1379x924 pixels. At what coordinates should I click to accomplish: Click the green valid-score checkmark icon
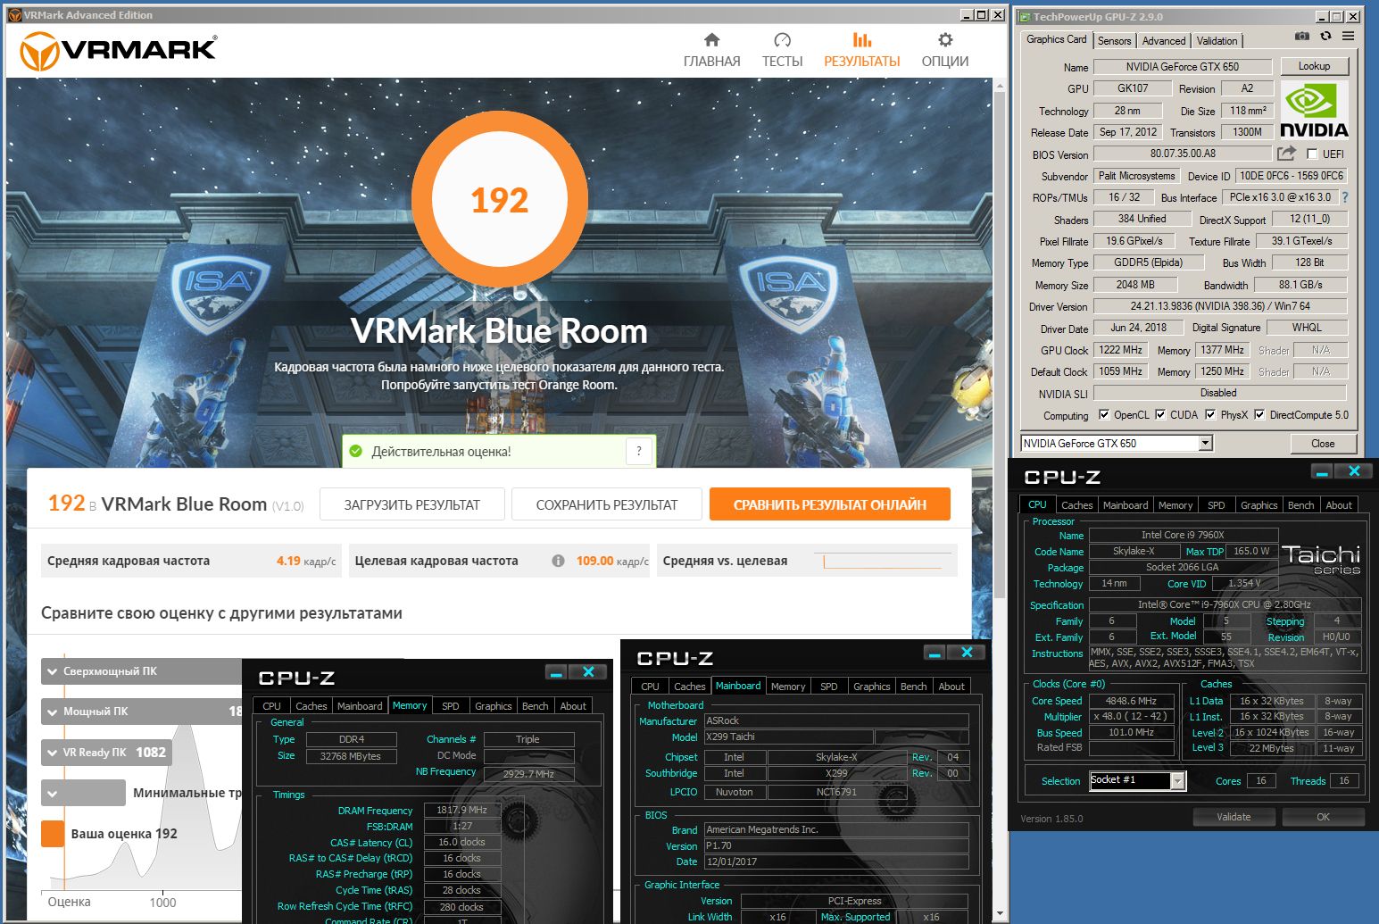(355, 451)
